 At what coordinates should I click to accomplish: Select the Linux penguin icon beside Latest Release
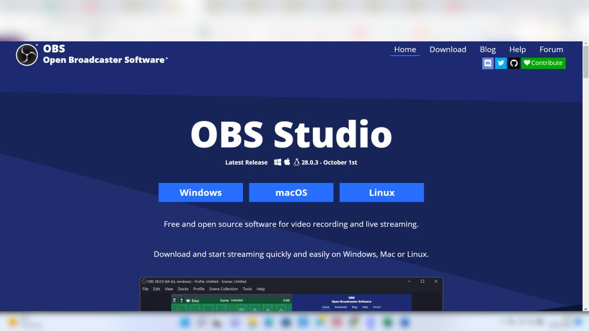click(296, 162)
